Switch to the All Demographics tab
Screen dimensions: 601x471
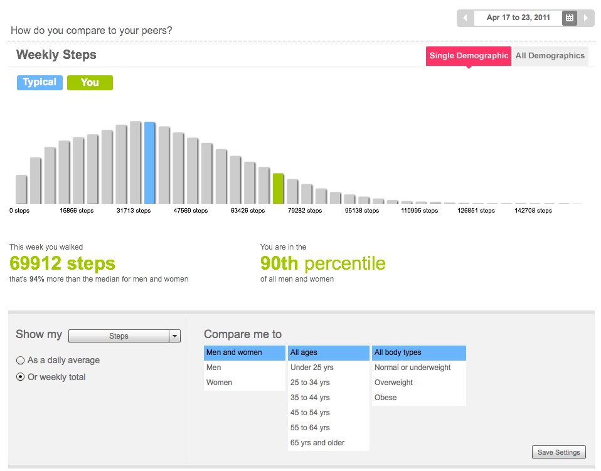pos(550,56)
